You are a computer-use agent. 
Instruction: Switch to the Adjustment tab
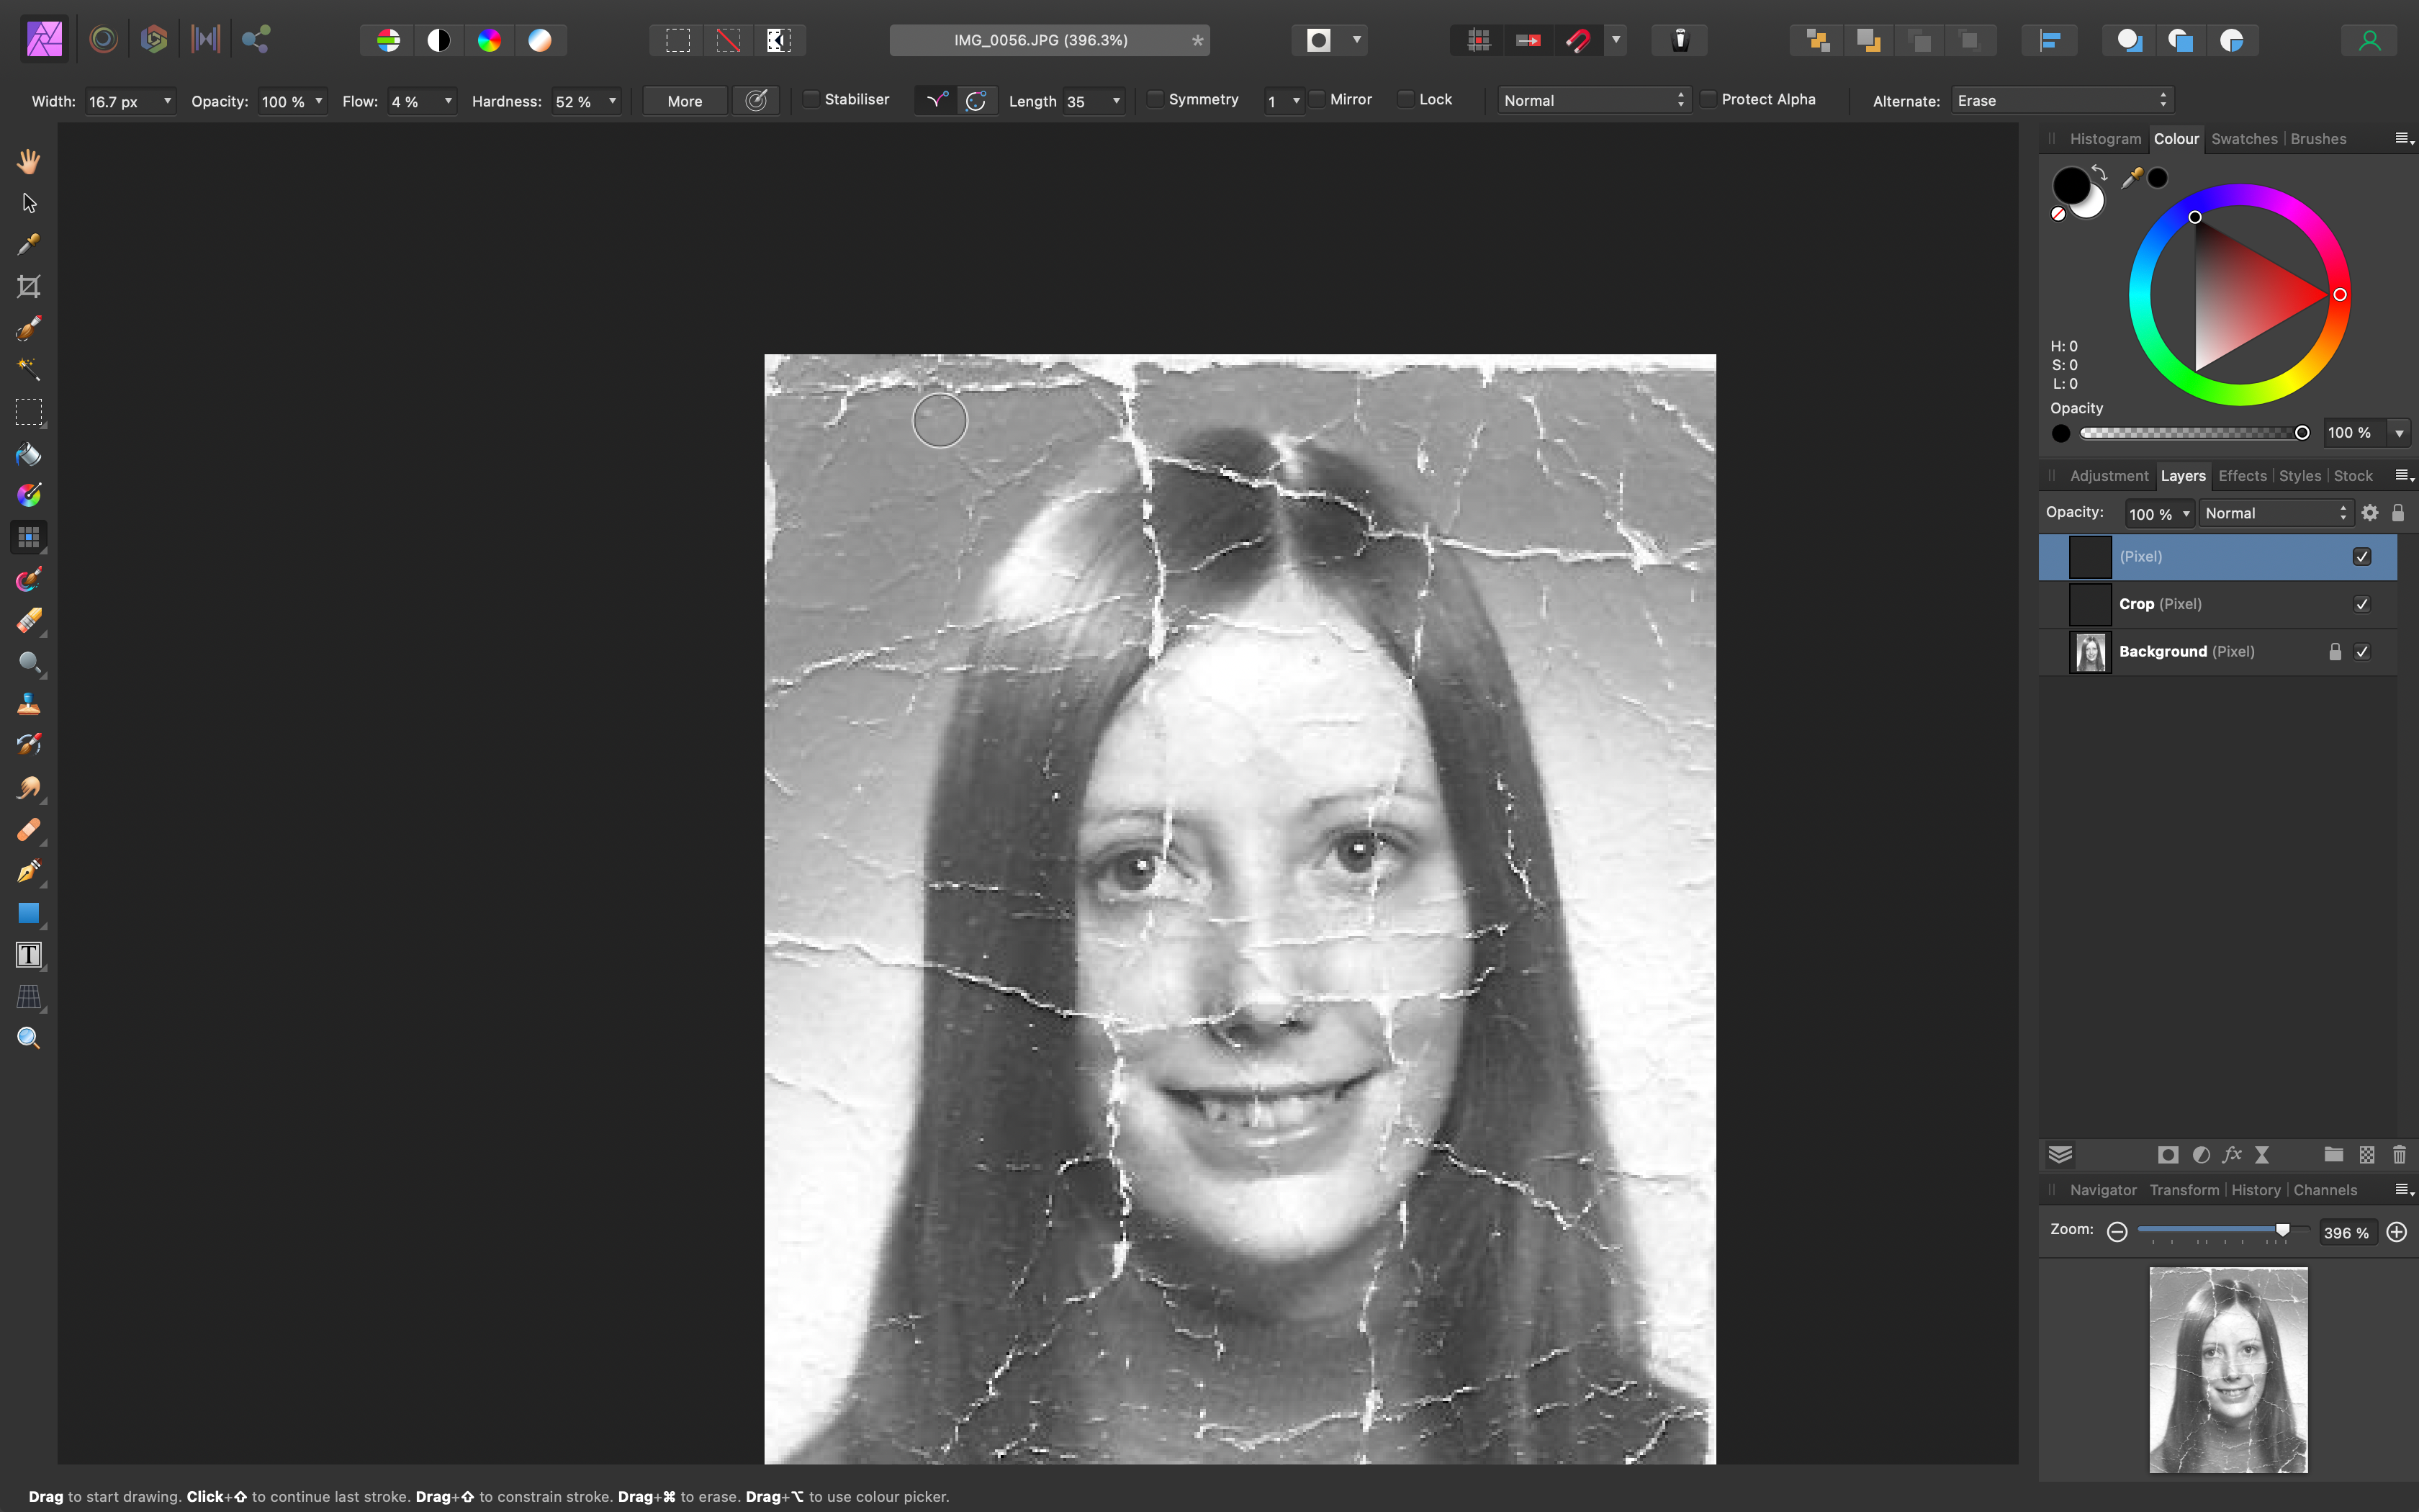click(x=2109, y=476)
